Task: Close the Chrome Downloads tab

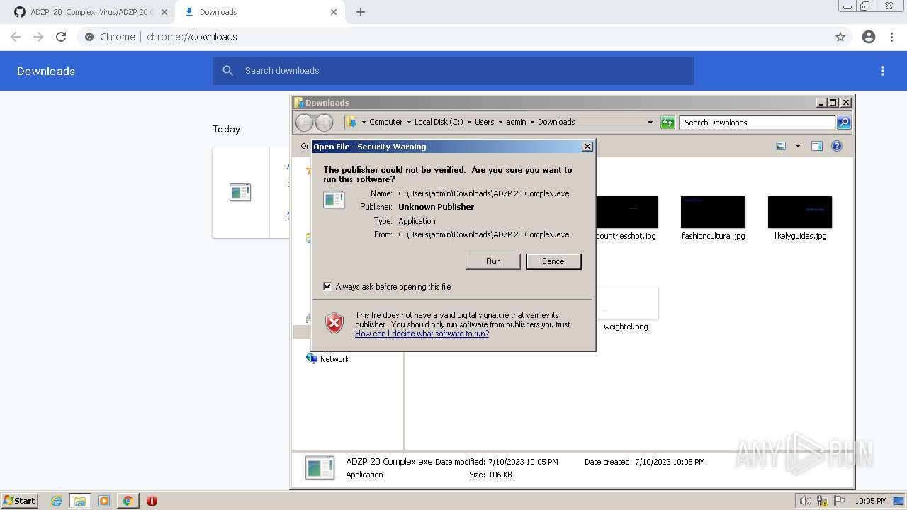Action: click(x=334, y=12)
